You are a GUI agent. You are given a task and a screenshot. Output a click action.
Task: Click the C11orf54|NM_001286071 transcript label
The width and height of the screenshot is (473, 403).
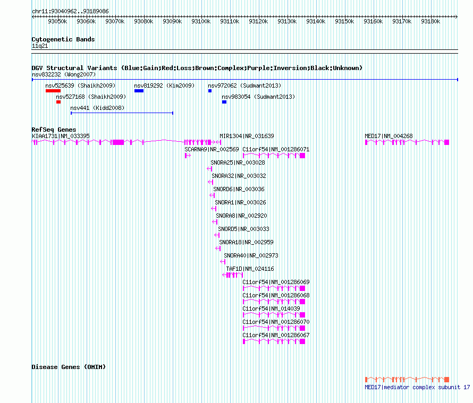point(276,150)
